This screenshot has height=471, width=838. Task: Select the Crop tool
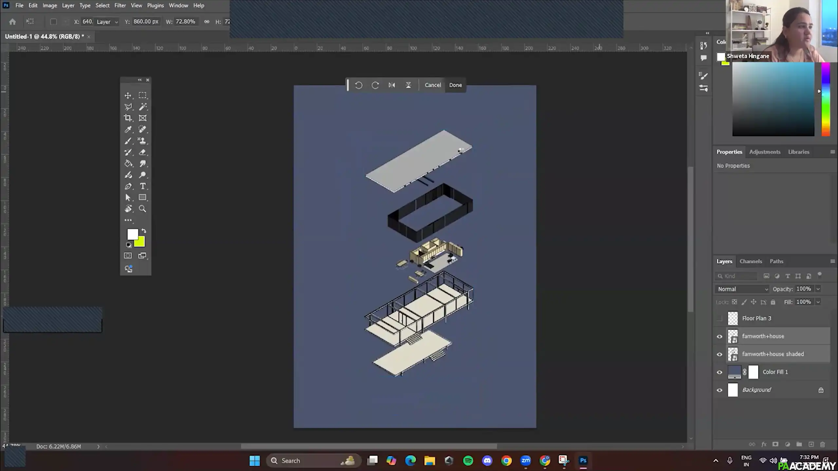click(128, 118)
